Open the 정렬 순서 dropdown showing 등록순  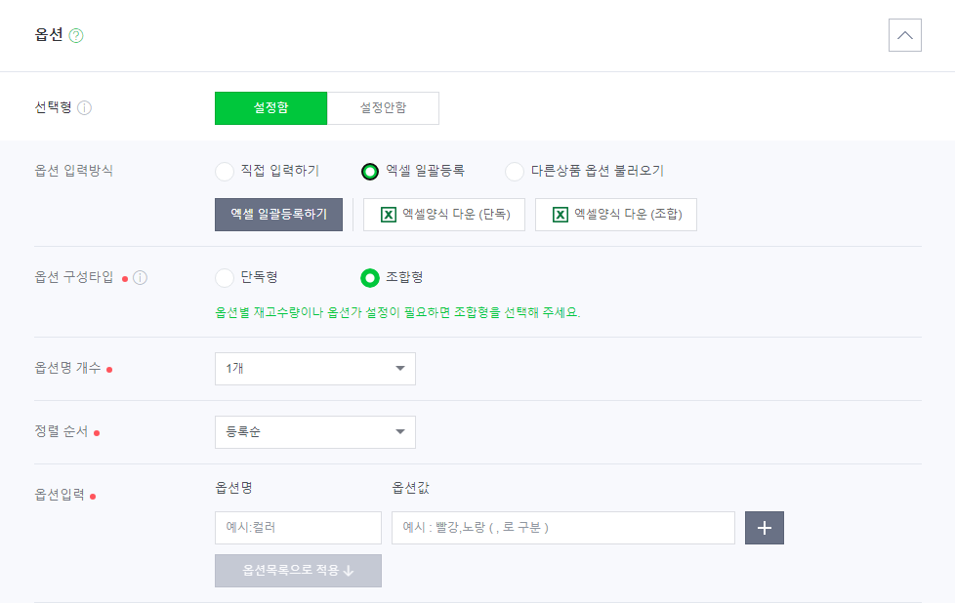pyautogui.click(x=314, y=431)
